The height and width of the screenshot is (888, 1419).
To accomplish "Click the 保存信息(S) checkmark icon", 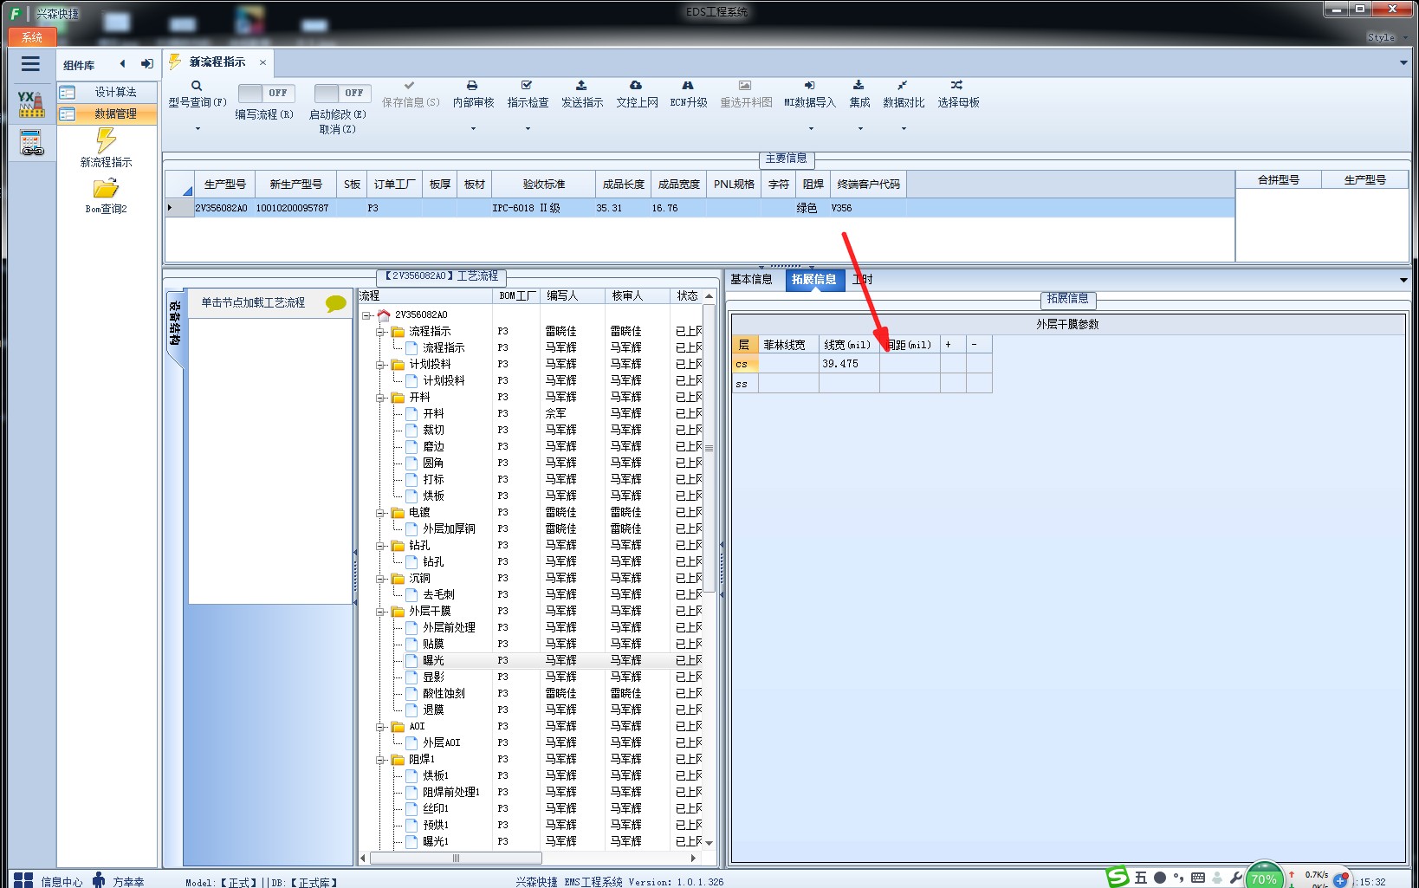I will tap(410, 86).
